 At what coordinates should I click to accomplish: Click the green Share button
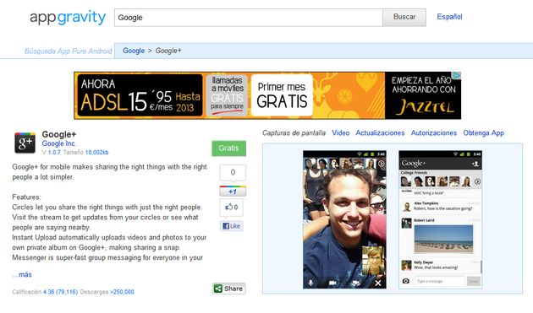(x=229, y=289)
